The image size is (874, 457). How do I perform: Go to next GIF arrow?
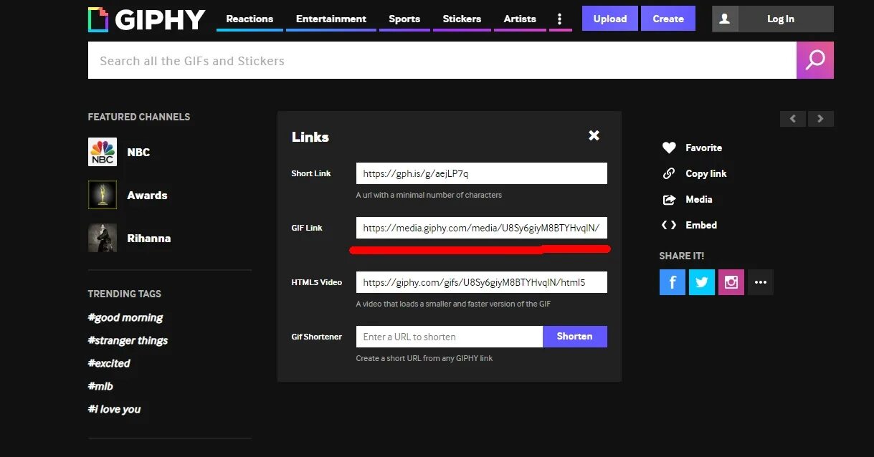pos(821,119)
